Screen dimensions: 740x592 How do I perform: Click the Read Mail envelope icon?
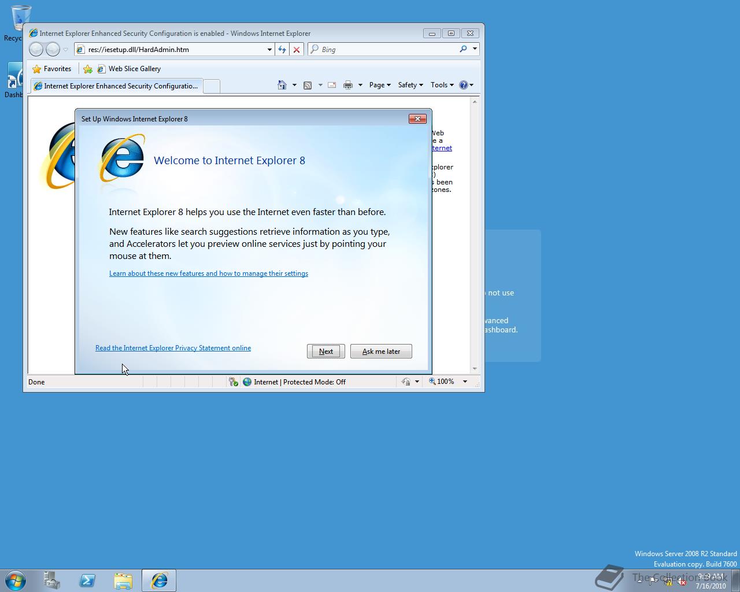tap(332, 85)
